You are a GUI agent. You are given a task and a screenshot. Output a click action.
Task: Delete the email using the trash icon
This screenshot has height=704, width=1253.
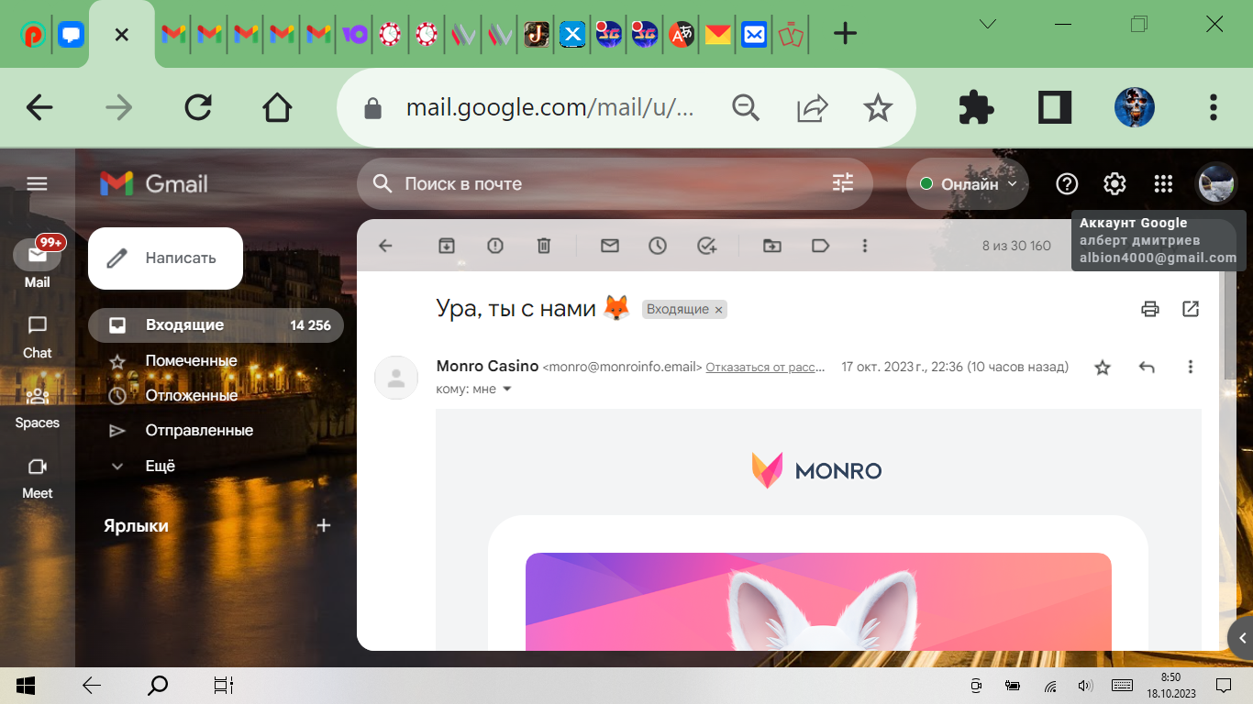pyautogui.click(x=544, y=246)
